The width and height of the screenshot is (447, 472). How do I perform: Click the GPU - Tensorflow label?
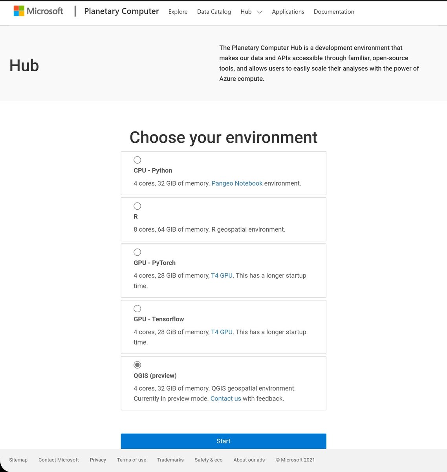click(159, 319)
